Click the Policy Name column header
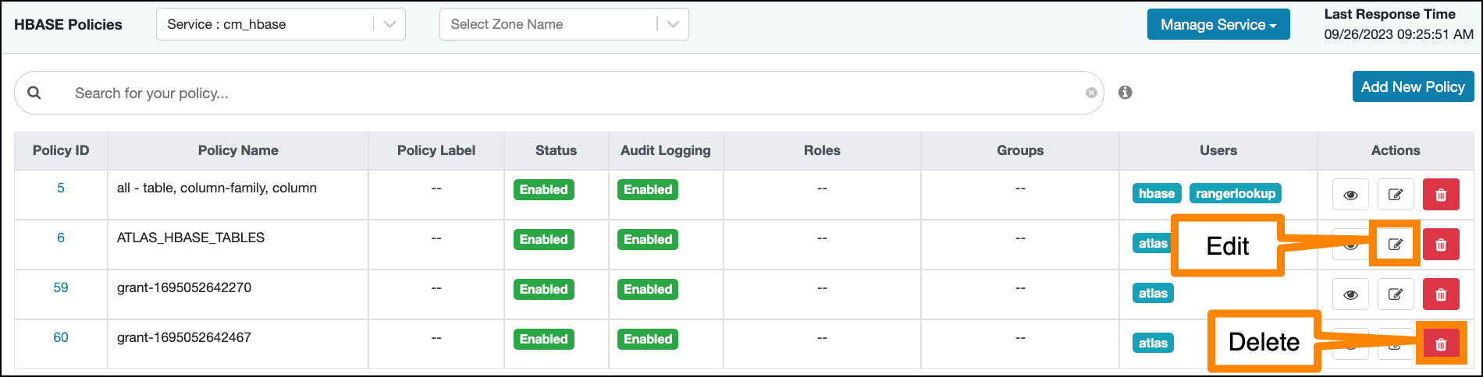Screen dimensions: 1483x377 [x=238, y=150]
